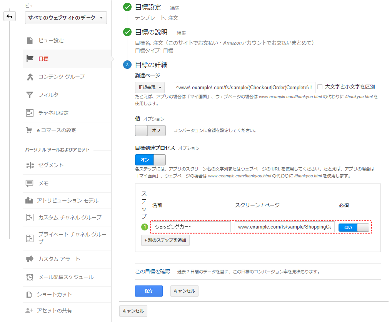Click the 到達ページ URL input field
The width and height of the screenshot is (392, 322).
click(244, 87)
